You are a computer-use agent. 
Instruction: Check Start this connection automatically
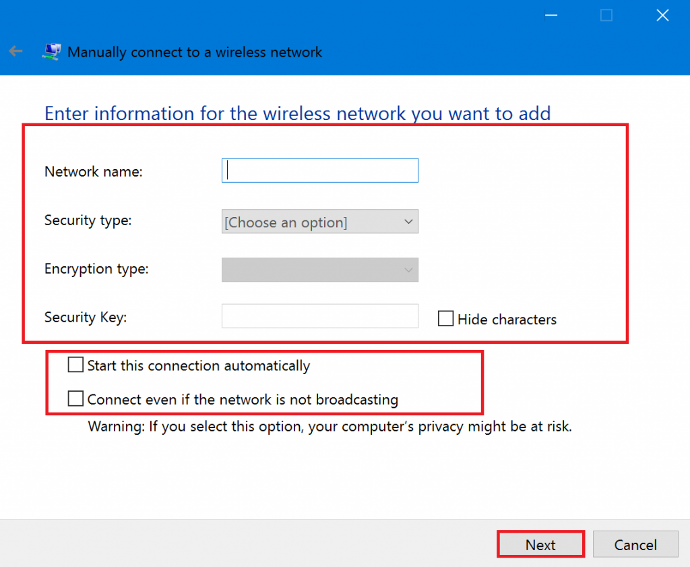(75, 365)
